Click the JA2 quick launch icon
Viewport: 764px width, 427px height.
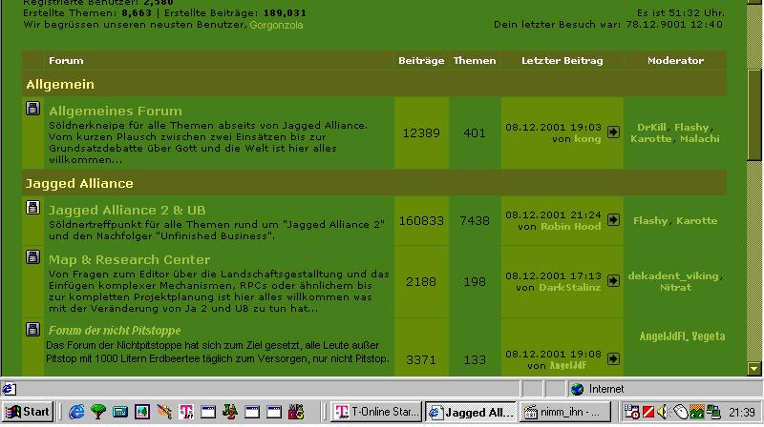pos(230,412)
